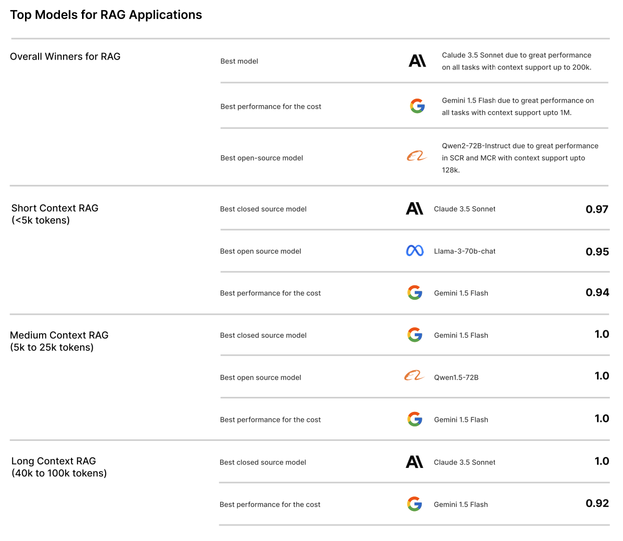Click the Google logo in Medium Context closed source row
Viewport: 623px width, 541px height.
[415, 334]
